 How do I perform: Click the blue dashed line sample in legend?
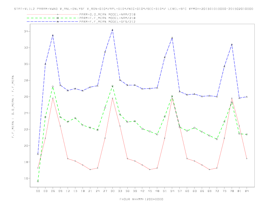(x=53, y=22)
